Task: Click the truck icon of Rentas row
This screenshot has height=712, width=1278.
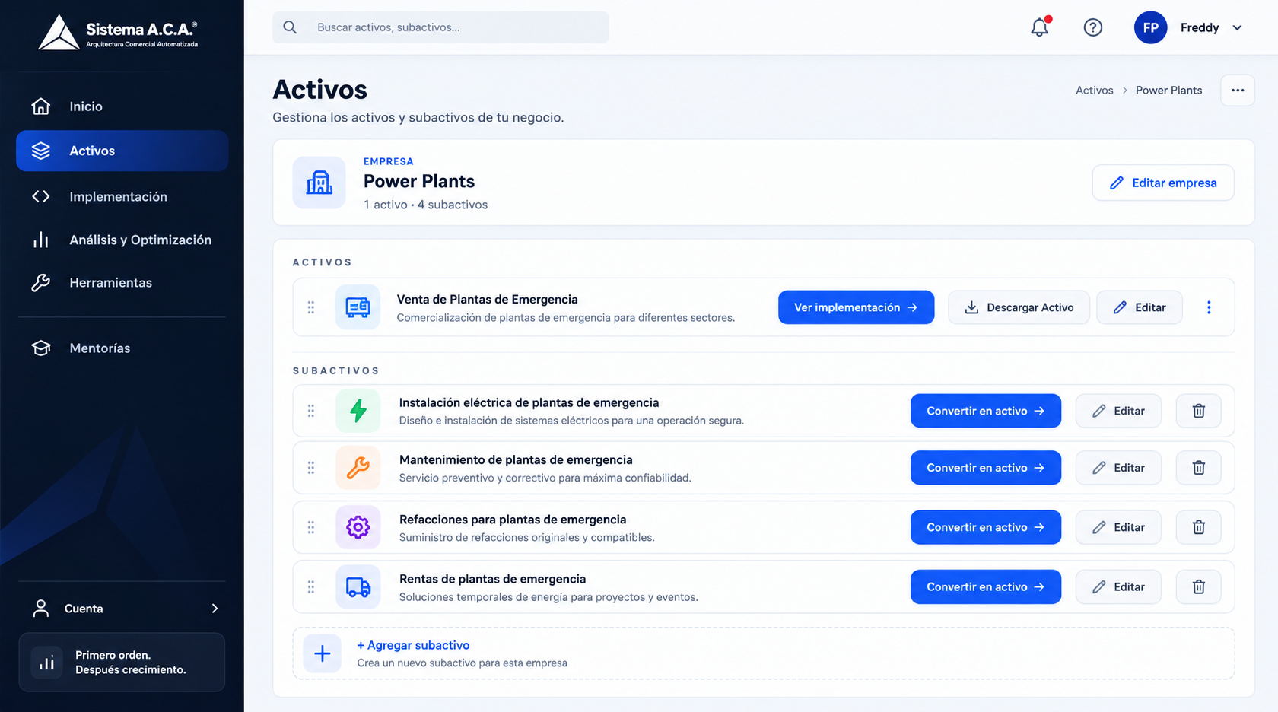Action: click(x=358, y=587)
